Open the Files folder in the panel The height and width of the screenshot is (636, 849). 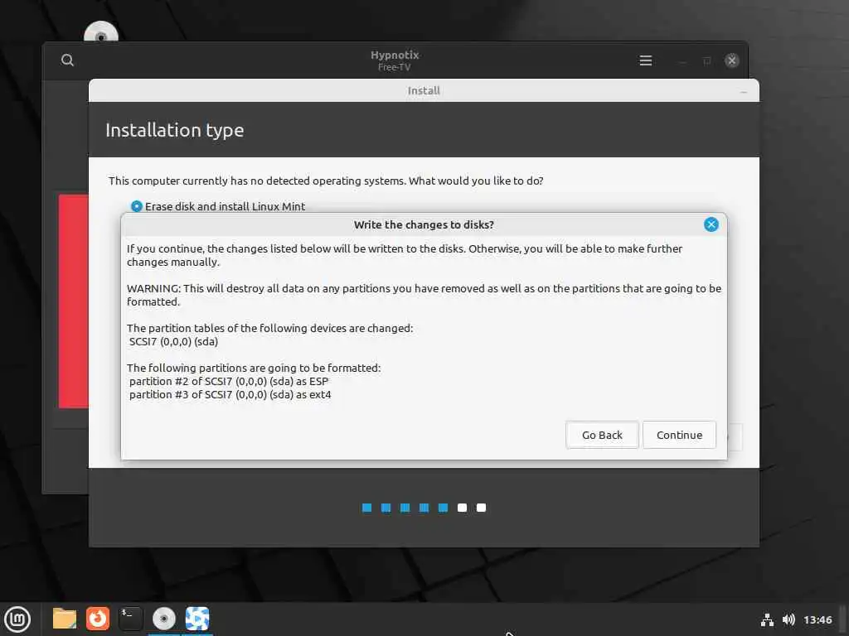click(x=65, y=619)
